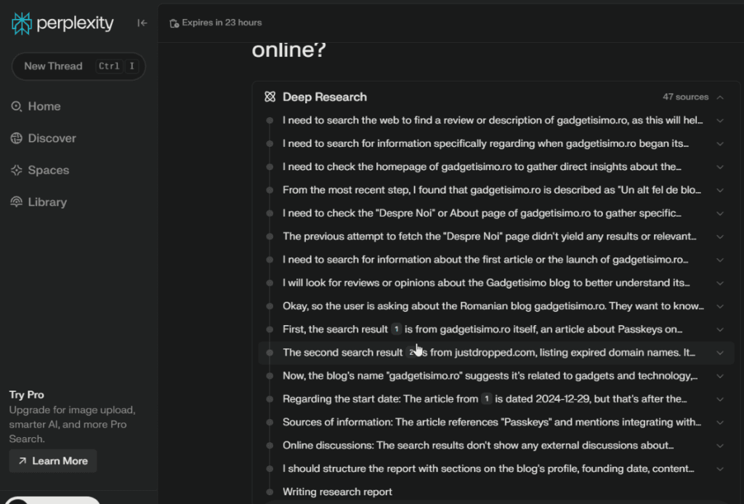Expand step 'First, the search result'
Screen dimensions: 744x504
[720, 330]
